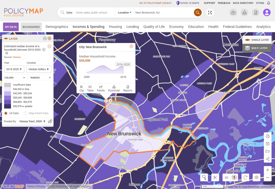Click the Insufficient Data gray swatch
This screenshot has height=189, width=275.
point(8,85)
